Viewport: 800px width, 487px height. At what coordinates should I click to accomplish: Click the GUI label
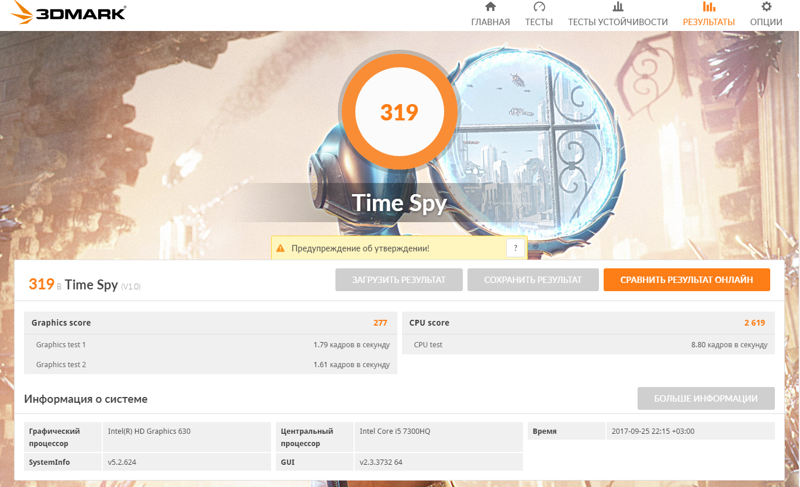pos(288,462)
